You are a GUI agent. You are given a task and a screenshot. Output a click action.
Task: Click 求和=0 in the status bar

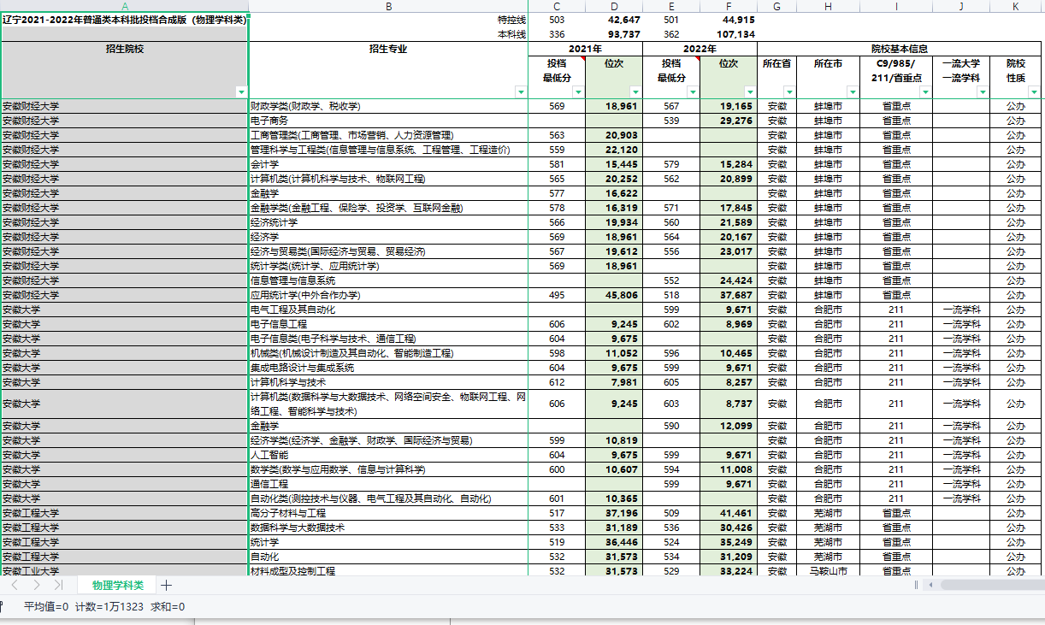click(x=168, y=607)
